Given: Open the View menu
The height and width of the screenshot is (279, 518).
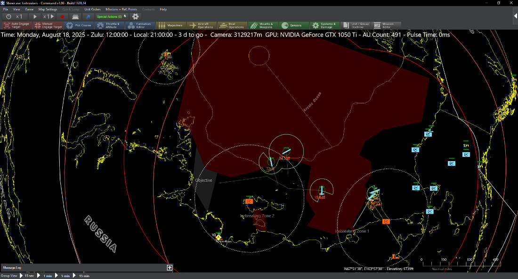Looking at the screenshot, I should tap(16, 9).
